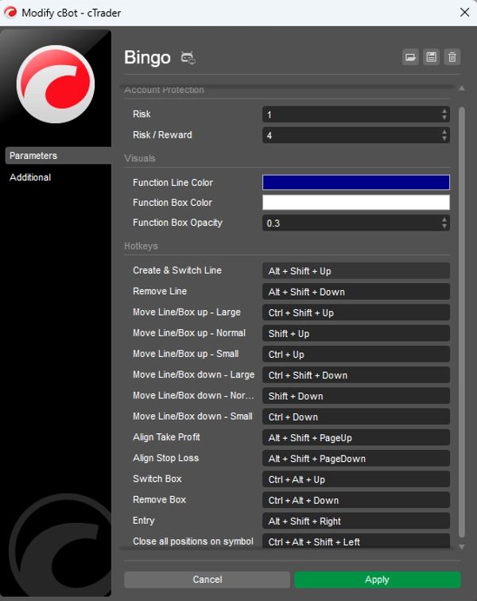Click the cBot icon next to Bingo
The image size is (477, 601).
188,58
